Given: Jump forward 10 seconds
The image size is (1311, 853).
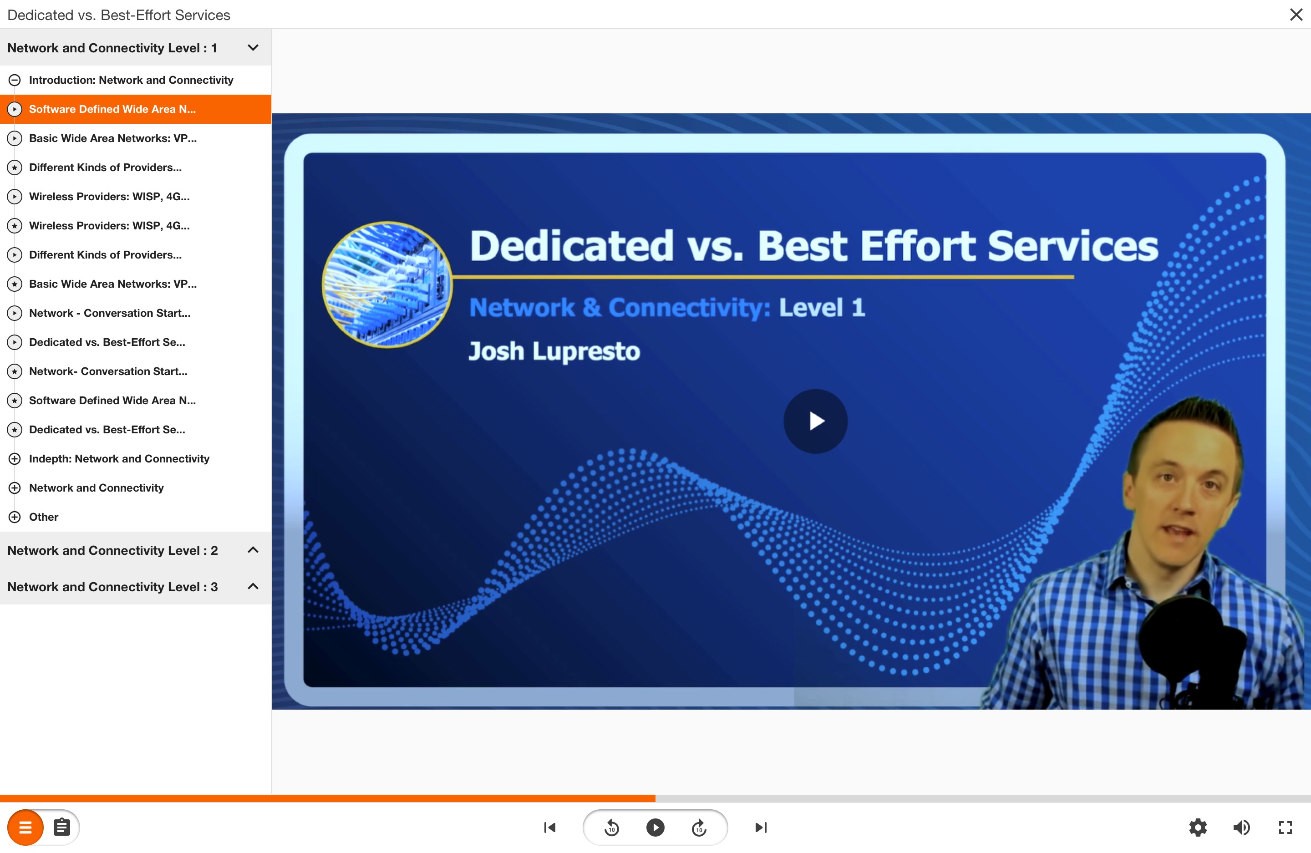Looking at the screenshot, I should 699,827.
